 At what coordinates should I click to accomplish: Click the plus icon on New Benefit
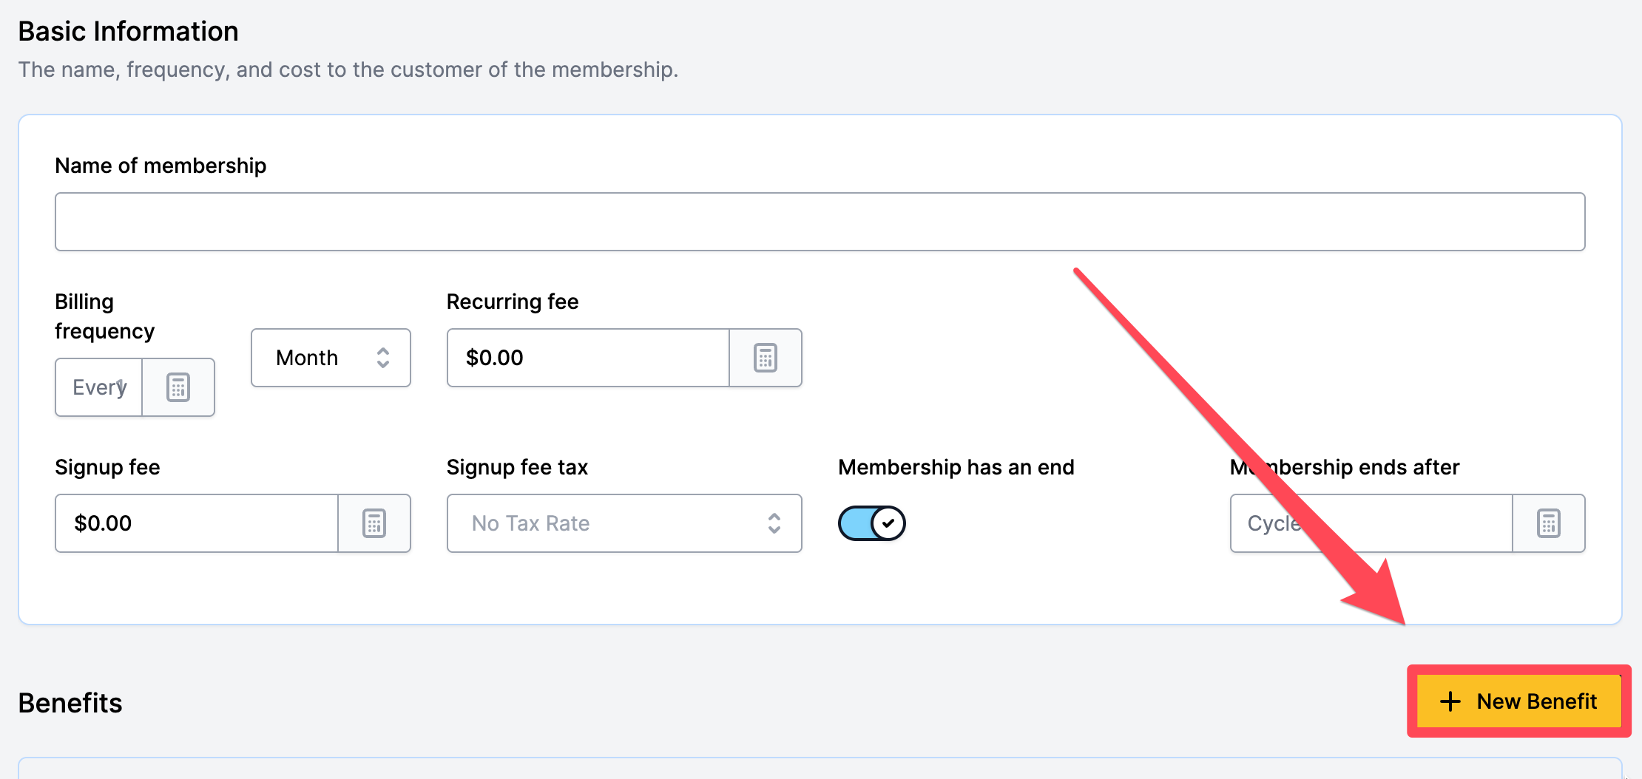coord(1450,701)
